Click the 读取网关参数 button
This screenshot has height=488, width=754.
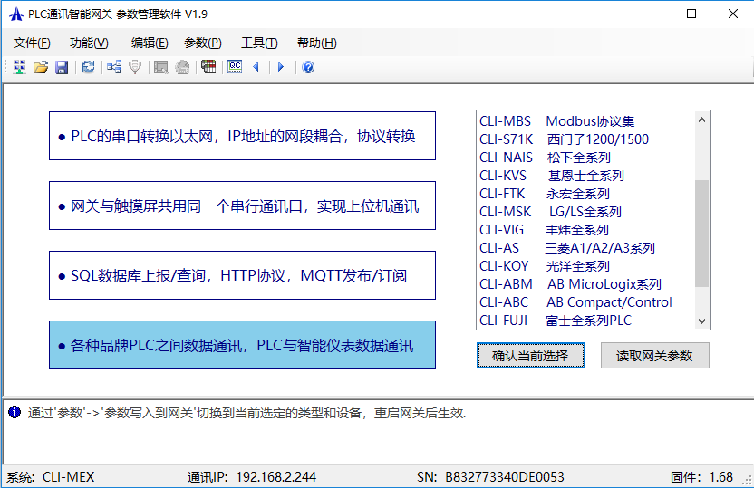(x=655, y=356)
